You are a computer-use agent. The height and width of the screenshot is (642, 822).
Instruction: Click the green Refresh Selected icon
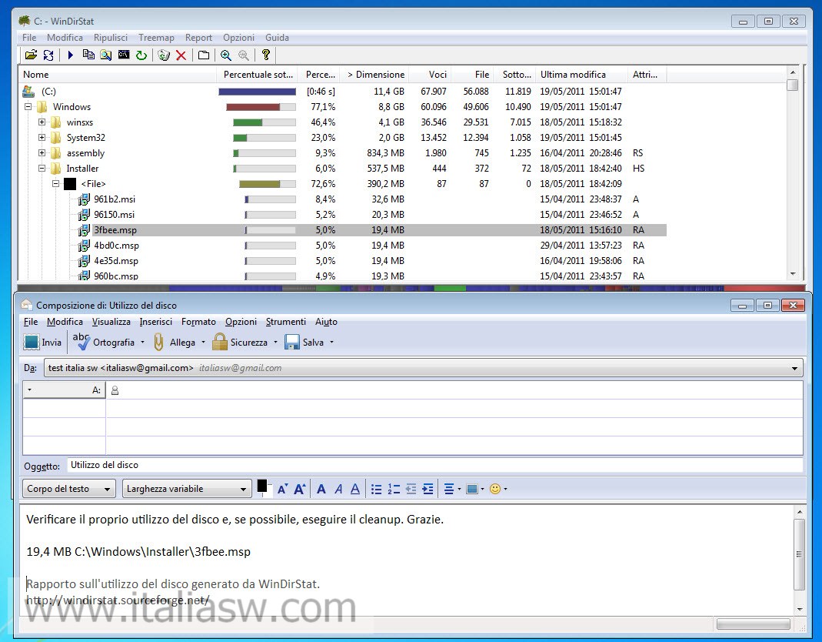141,55
